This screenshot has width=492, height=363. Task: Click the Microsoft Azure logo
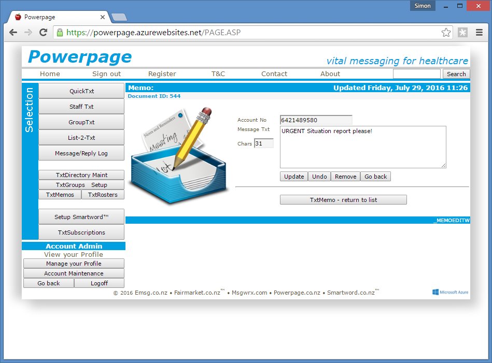tap(450, 292)
